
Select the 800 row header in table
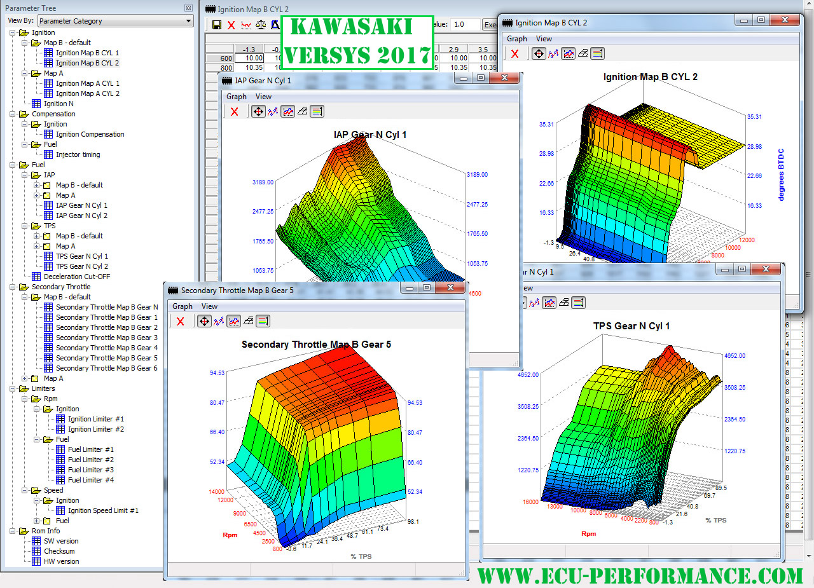point(219,67)
